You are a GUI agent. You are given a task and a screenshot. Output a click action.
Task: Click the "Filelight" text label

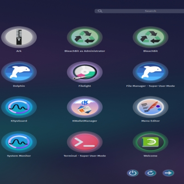point(85,86)
